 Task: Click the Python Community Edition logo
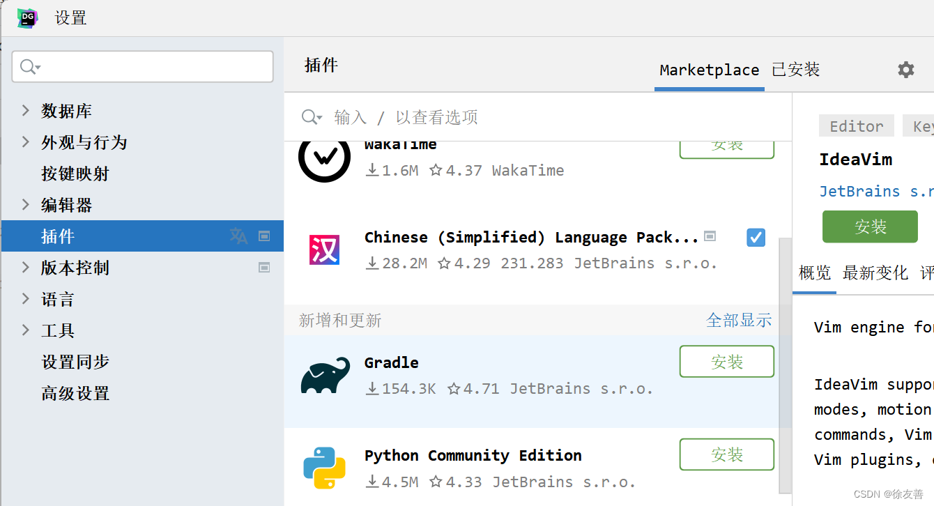pos(325,468)
